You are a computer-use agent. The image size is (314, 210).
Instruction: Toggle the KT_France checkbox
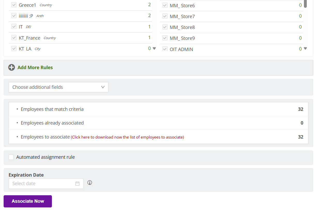(x=14, y=38)
